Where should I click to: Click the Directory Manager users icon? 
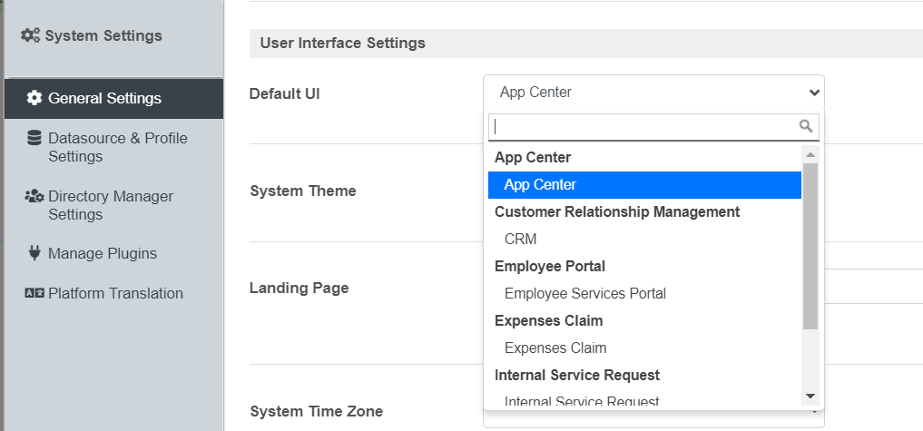pyautogui.click(x=34, y=196)
